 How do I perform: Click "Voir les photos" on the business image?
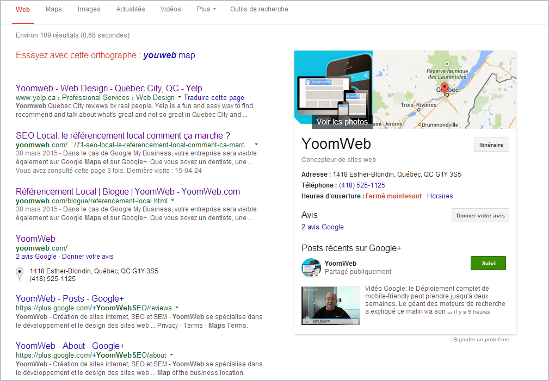(342, 122)
